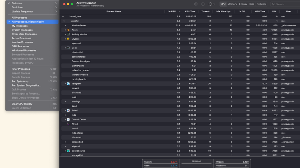Sort by the User column header

click(x=288, y=12)
